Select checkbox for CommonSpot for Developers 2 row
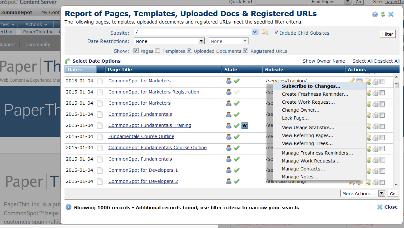The height and width of the screenshot is (228, 404). click(382, 182)
